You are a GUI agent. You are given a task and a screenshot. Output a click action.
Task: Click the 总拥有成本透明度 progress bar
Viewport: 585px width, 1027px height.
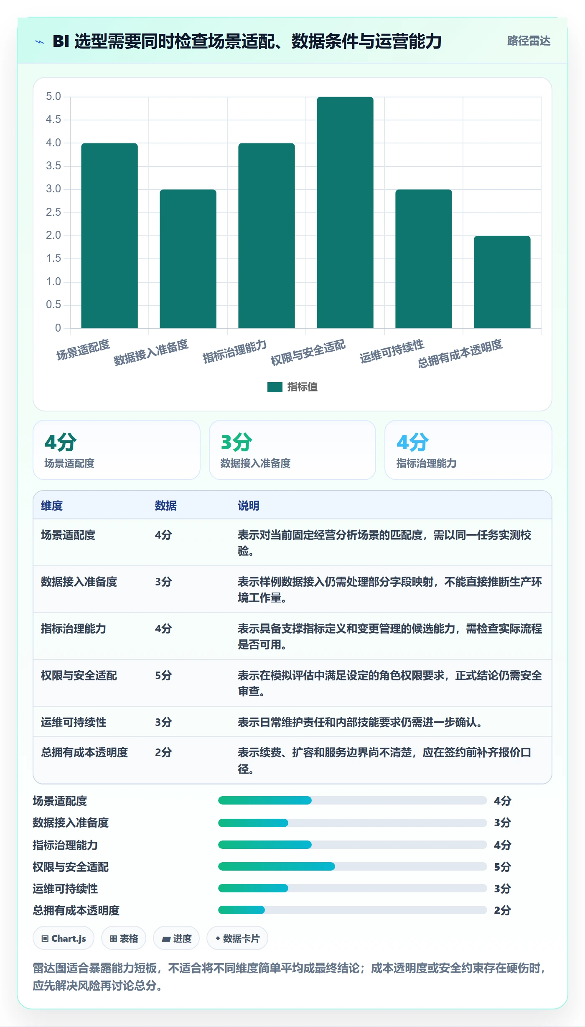352,910
